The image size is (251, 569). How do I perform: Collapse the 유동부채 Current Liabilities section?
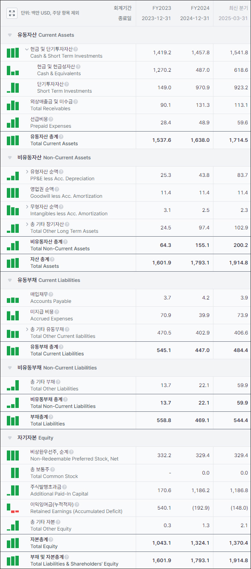10,280
